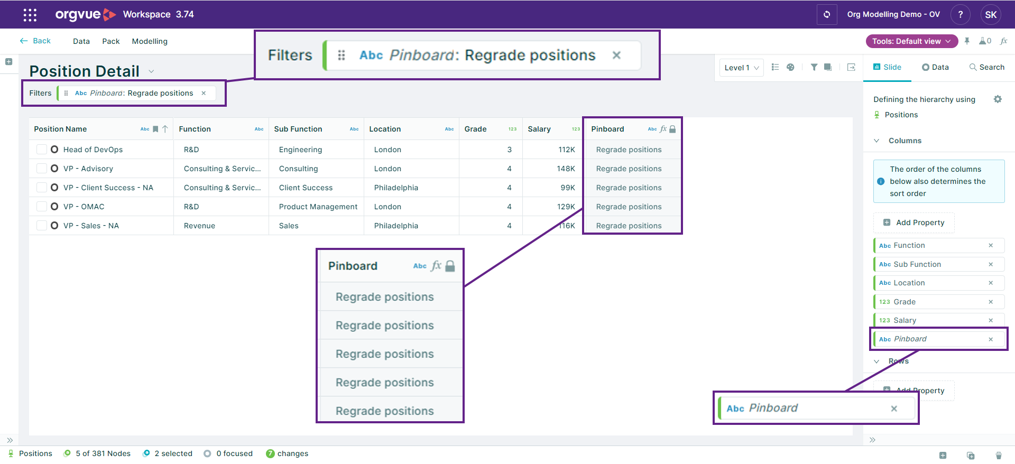Image resolution: width=1015 pixels, height=464 pixels.
Task: Tick the checkbox for VP - Sales - NA
Action: (41, 226)
